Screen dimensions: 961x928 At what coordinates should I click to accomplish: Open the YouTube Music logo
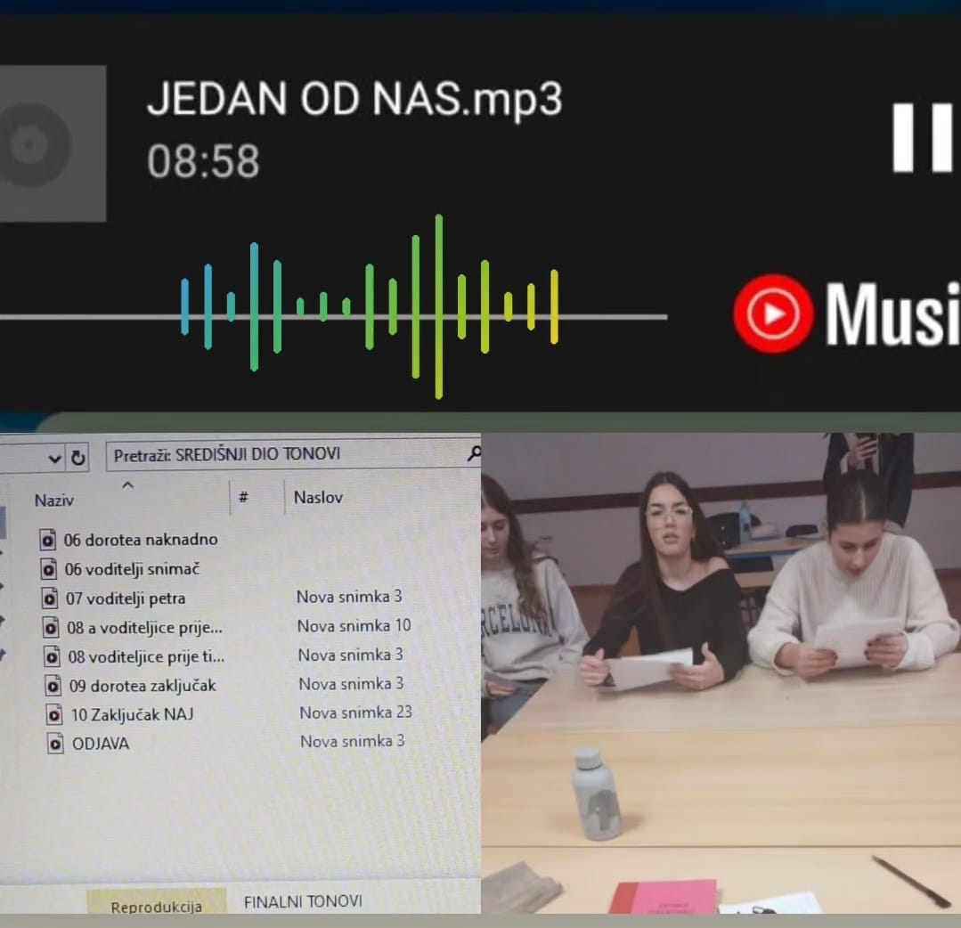[x=847, y=313]
